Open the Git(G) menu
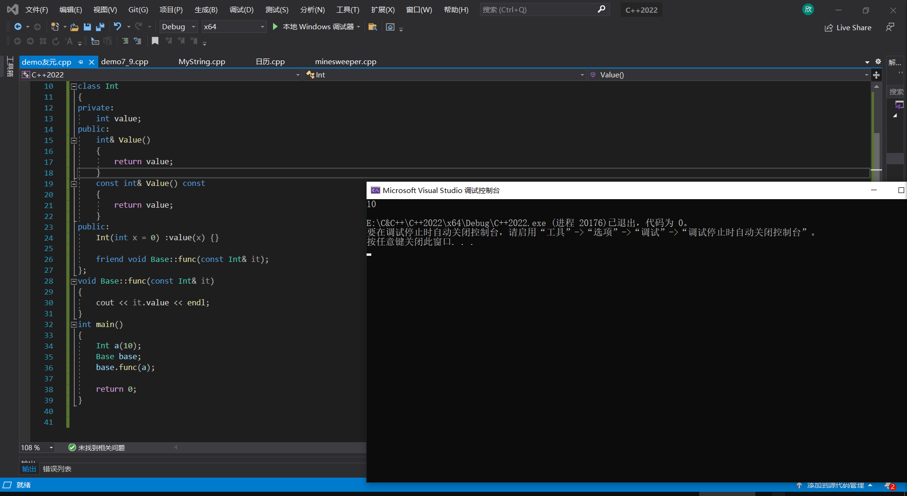This screenshot has height=496, width=907. tap(138, 10)
